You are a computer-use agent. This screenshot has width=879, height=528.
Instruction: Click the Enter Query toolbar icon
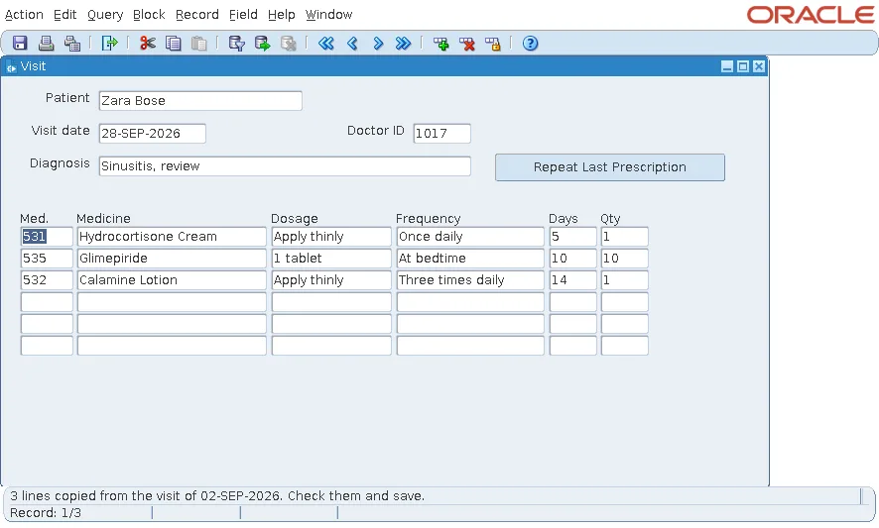236,44
